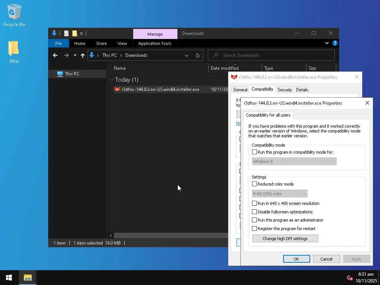Click the New folder icon in quick access toolbar
380x285 pixels.
point(75,33)
